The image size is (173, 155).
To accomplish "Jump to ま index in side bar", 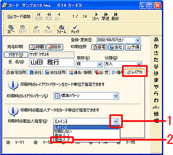I will click(156, 80).
